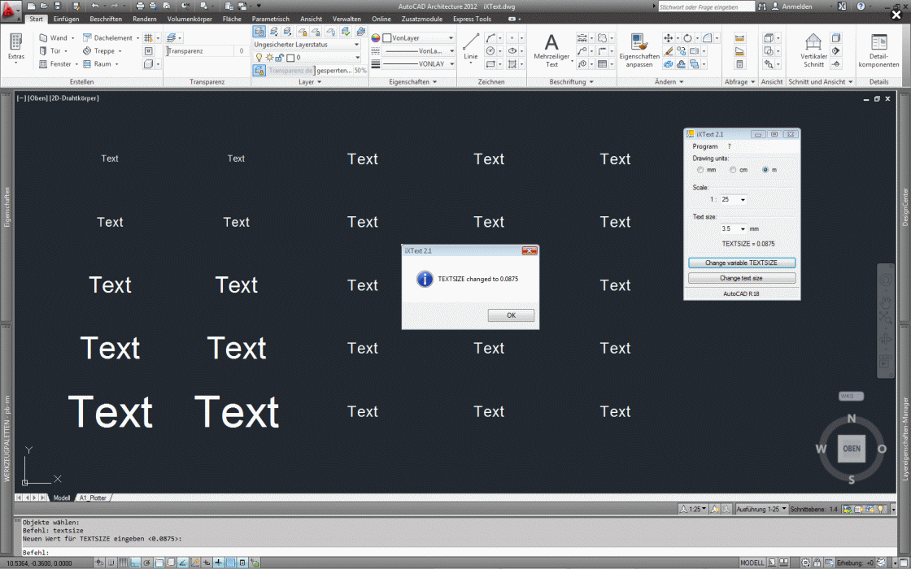
Task: Click the OBEN face of the ViewCube
Action: click(x=852, y=449)
